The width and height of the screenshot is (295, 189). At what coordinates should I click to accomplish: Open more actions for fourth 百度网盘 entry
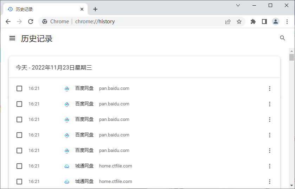(x=270, y=135)
